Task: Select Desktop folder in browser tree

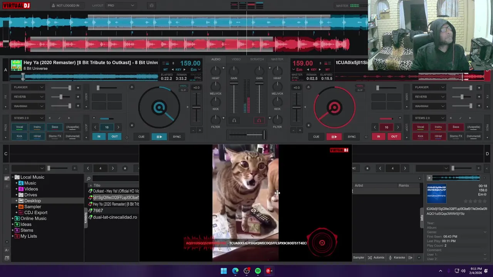Action: click(x=32, y=201)
